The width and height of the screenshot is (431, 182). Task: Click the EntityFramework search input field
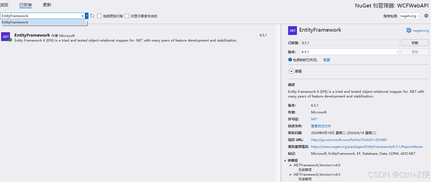[x=40, y=16]
